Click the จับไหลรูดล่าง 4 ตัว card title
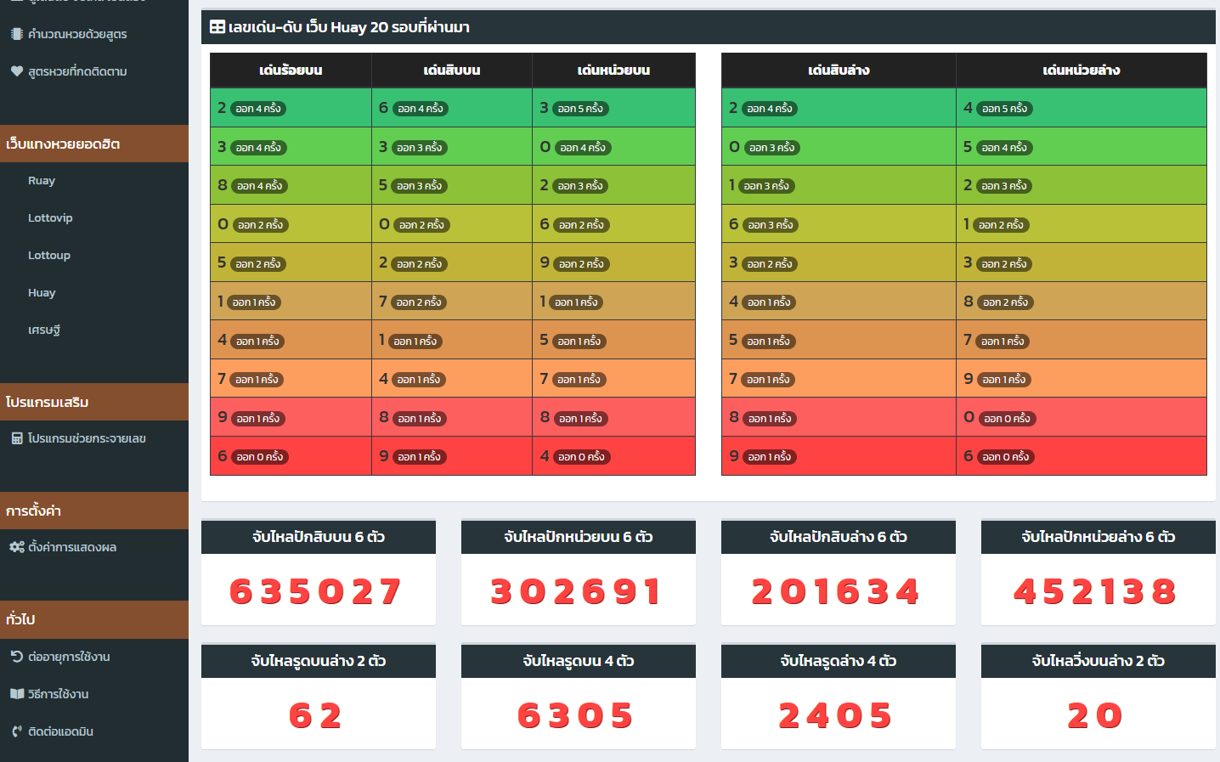The height and width of the screenshot is (762, 1220). 839,661
